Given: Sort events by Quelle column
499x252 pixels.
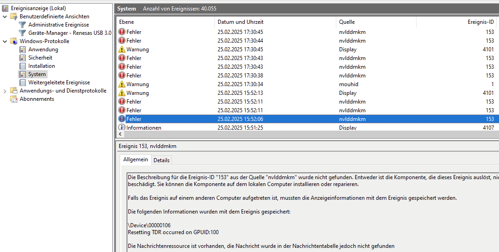Looking at the screenshot, I should pos(376,22).
